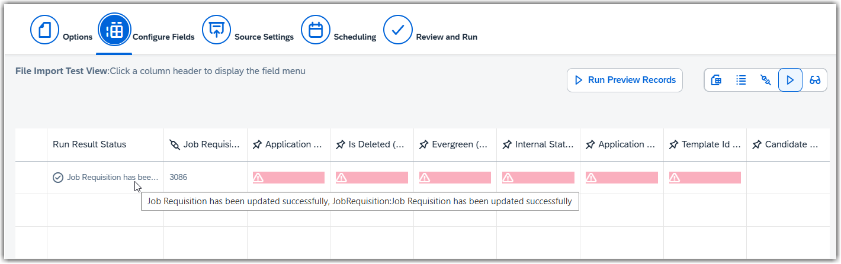Open the Is Deleted column header menu
This screenshot has width=841, height=264.
372,144
